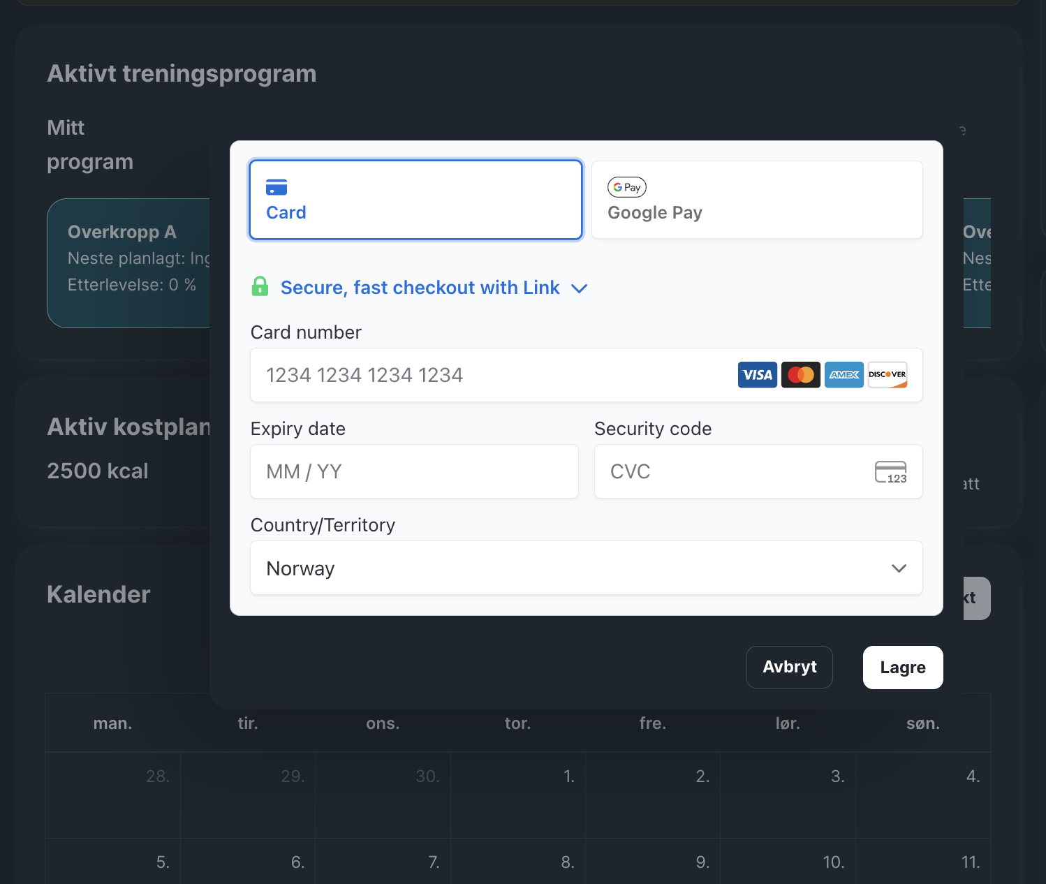This screenshot has height=884, width=1046.
Task: Click the green padlock icon
Action: click(x=260, y=286)
